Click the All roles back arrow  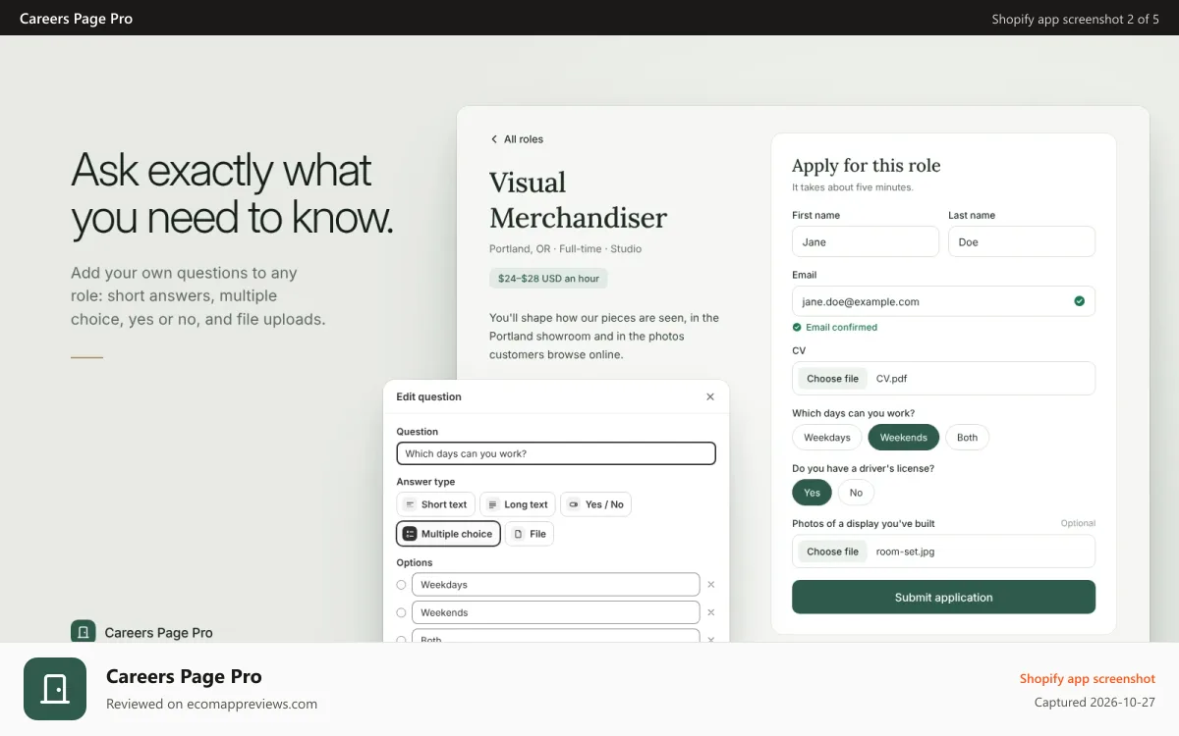pyautogui.click(x=494, y=139)
